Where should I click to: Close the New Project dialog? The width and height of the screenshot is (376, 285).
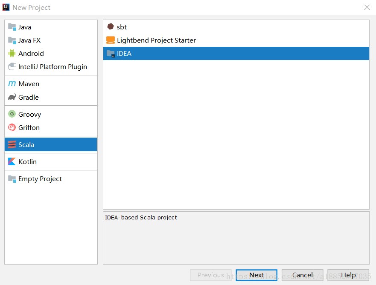[367, 7]
